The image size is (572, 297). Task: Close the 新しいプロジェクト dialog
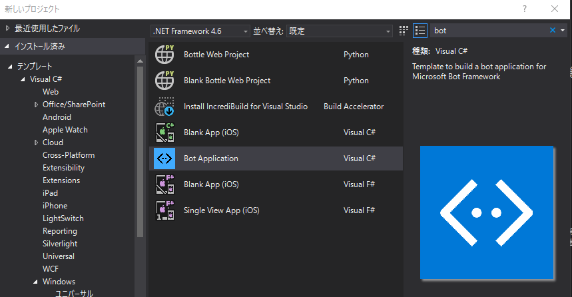tap(555, 9)
